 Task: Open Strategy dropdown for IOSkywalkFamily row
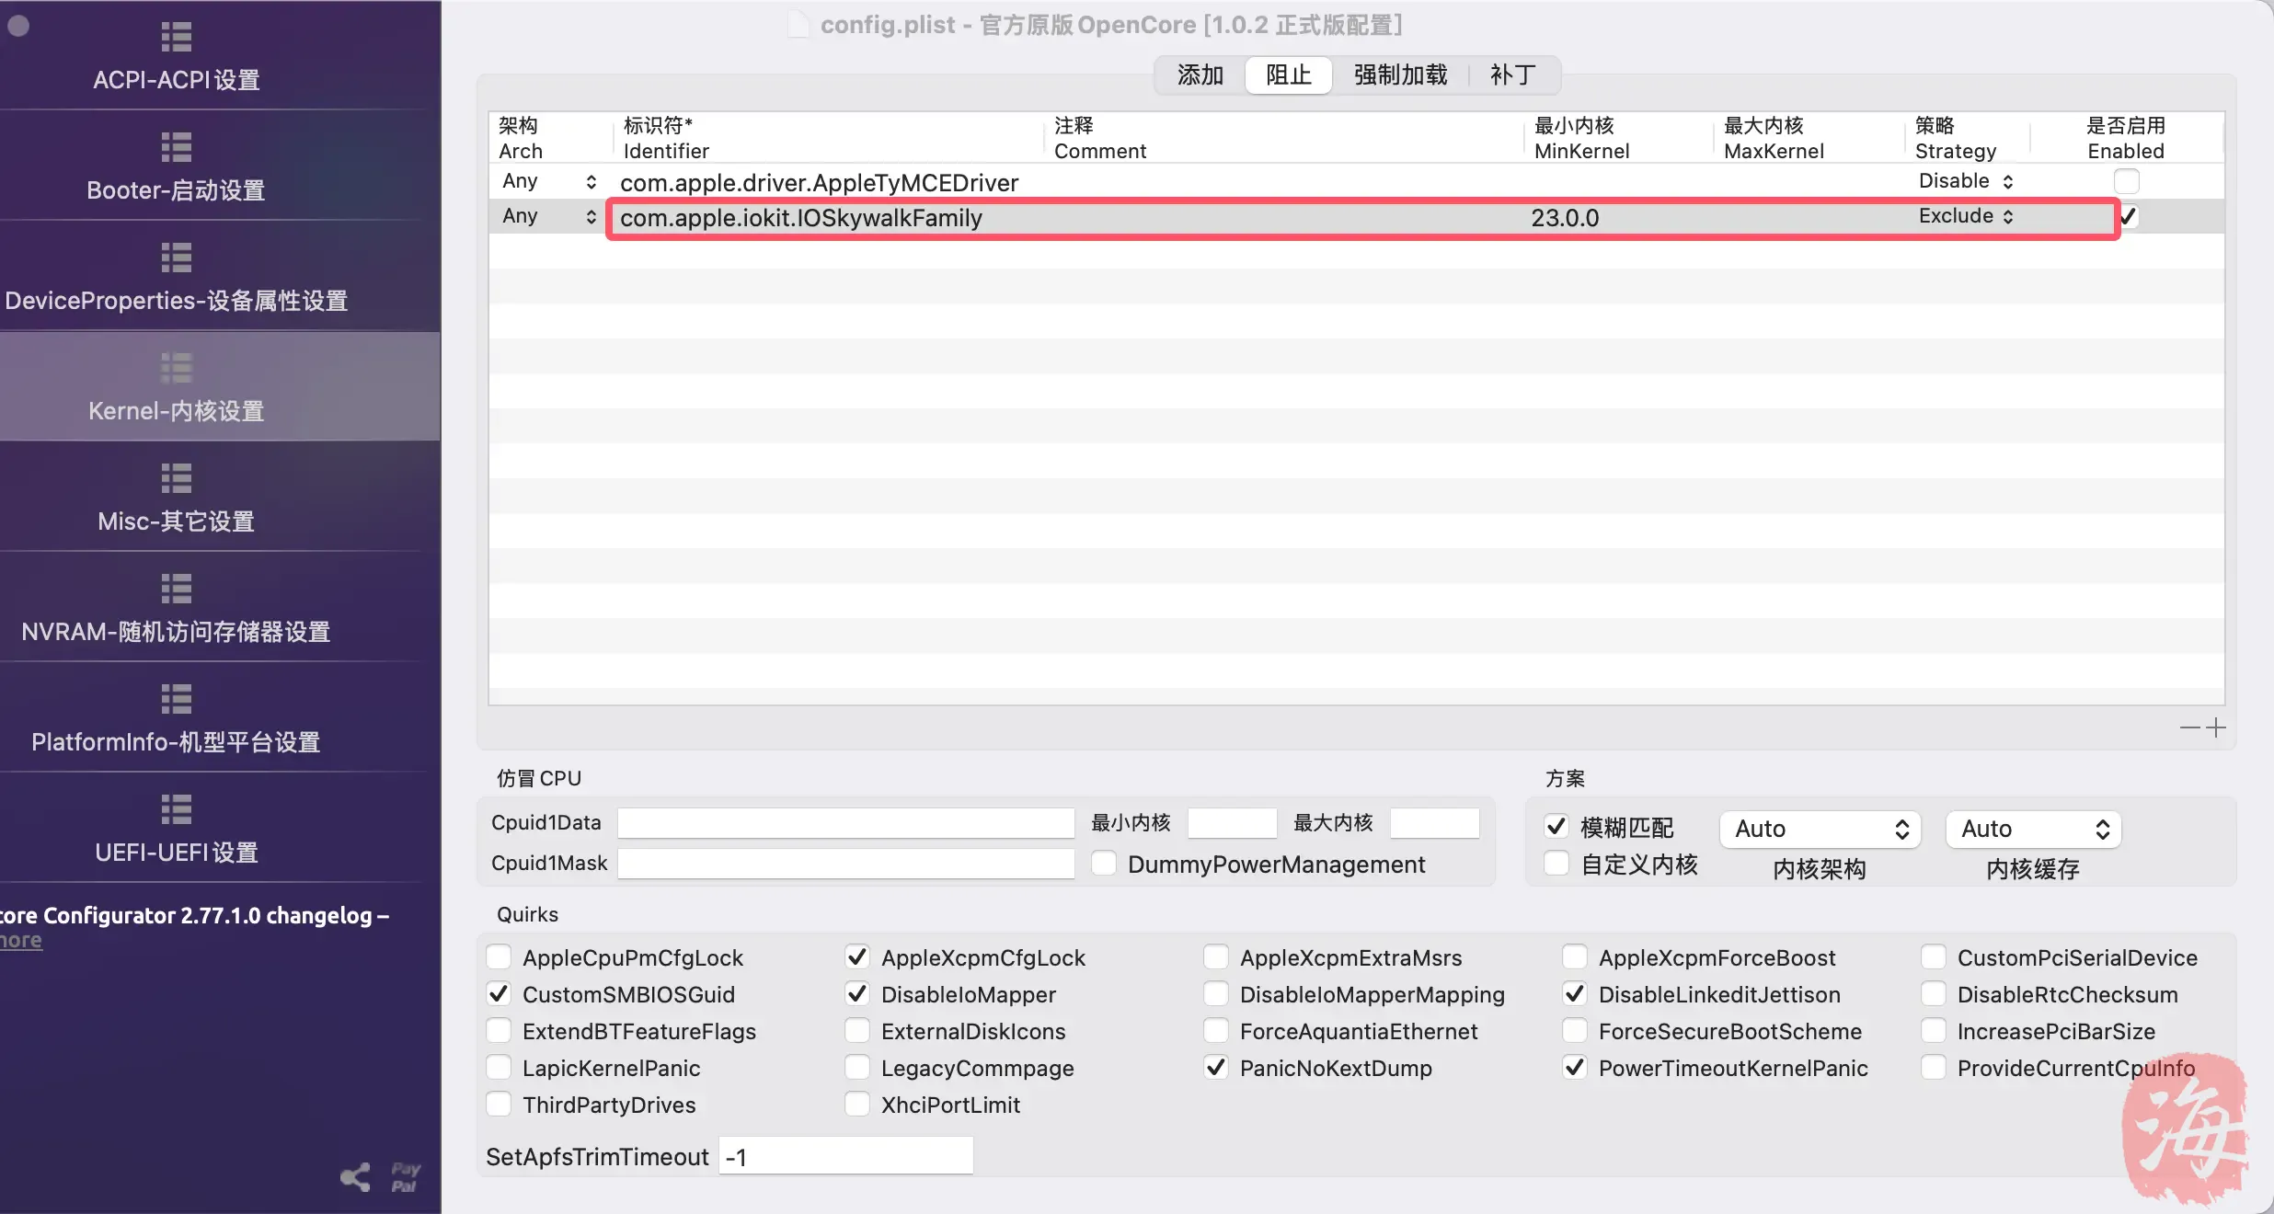pyautogui.click(x=1966, y=216)
